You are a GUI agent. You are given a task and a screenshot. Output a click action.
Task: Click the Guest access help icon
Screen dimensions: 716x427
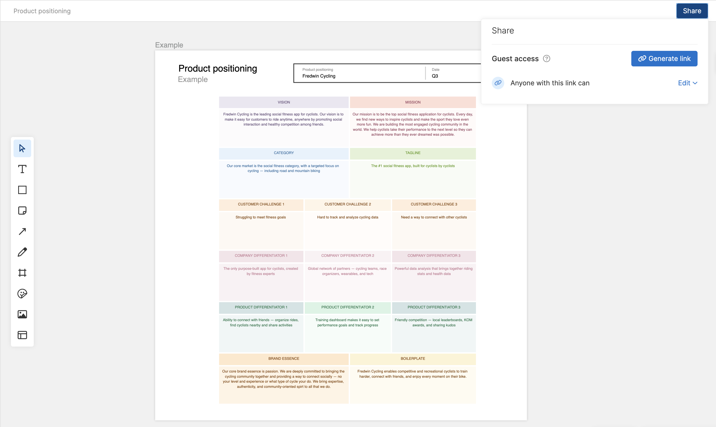click(547, 59)
